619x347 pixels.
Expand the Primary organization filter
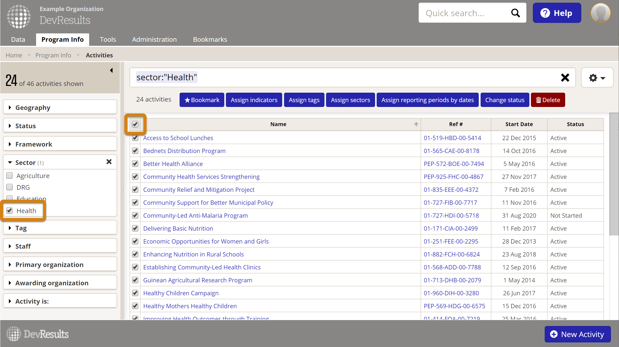(x=49, y=265)
